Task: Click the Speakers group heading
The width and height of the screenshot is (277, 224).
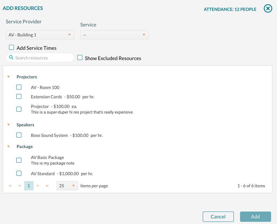Action: pyautogui.click(x=25, y=125)
